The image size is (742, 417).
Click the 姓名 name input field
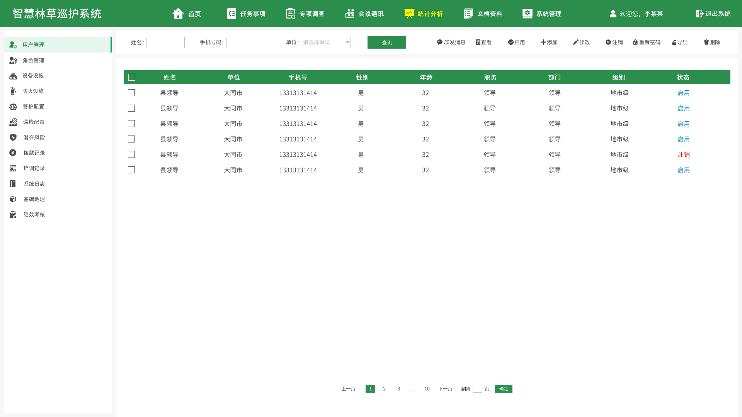click(x=165, y=42)
